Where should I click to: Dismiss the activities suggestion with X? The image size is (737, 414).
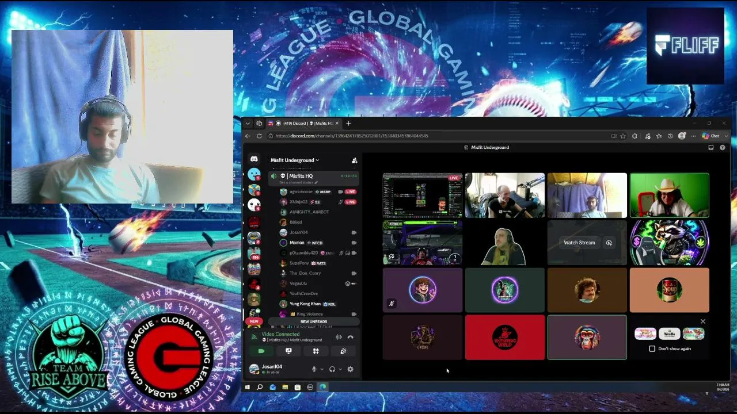coord(702,321)
